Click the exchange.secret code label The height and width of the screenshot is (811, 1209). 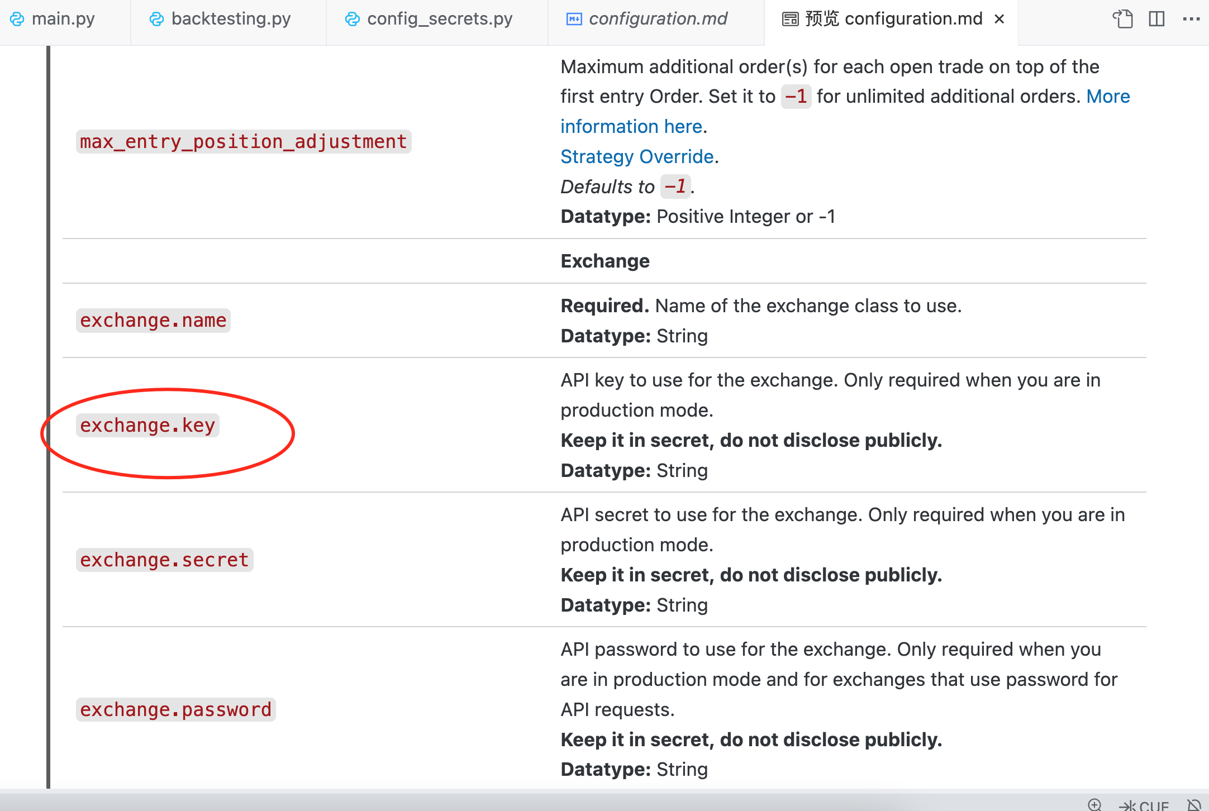164,560
